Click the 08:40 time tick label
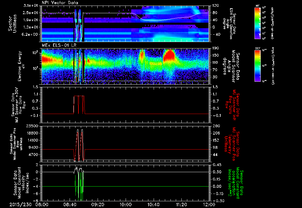Image resolution: width=302 pixels, height=208 pixels. click(x=70, y=205)
